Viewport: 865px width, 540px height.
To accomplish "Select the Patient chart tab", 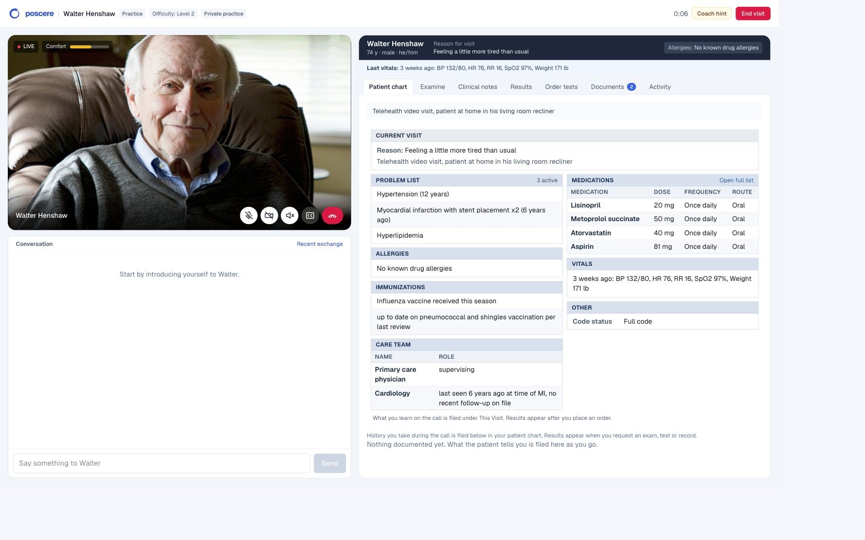I will coord(388,87).
